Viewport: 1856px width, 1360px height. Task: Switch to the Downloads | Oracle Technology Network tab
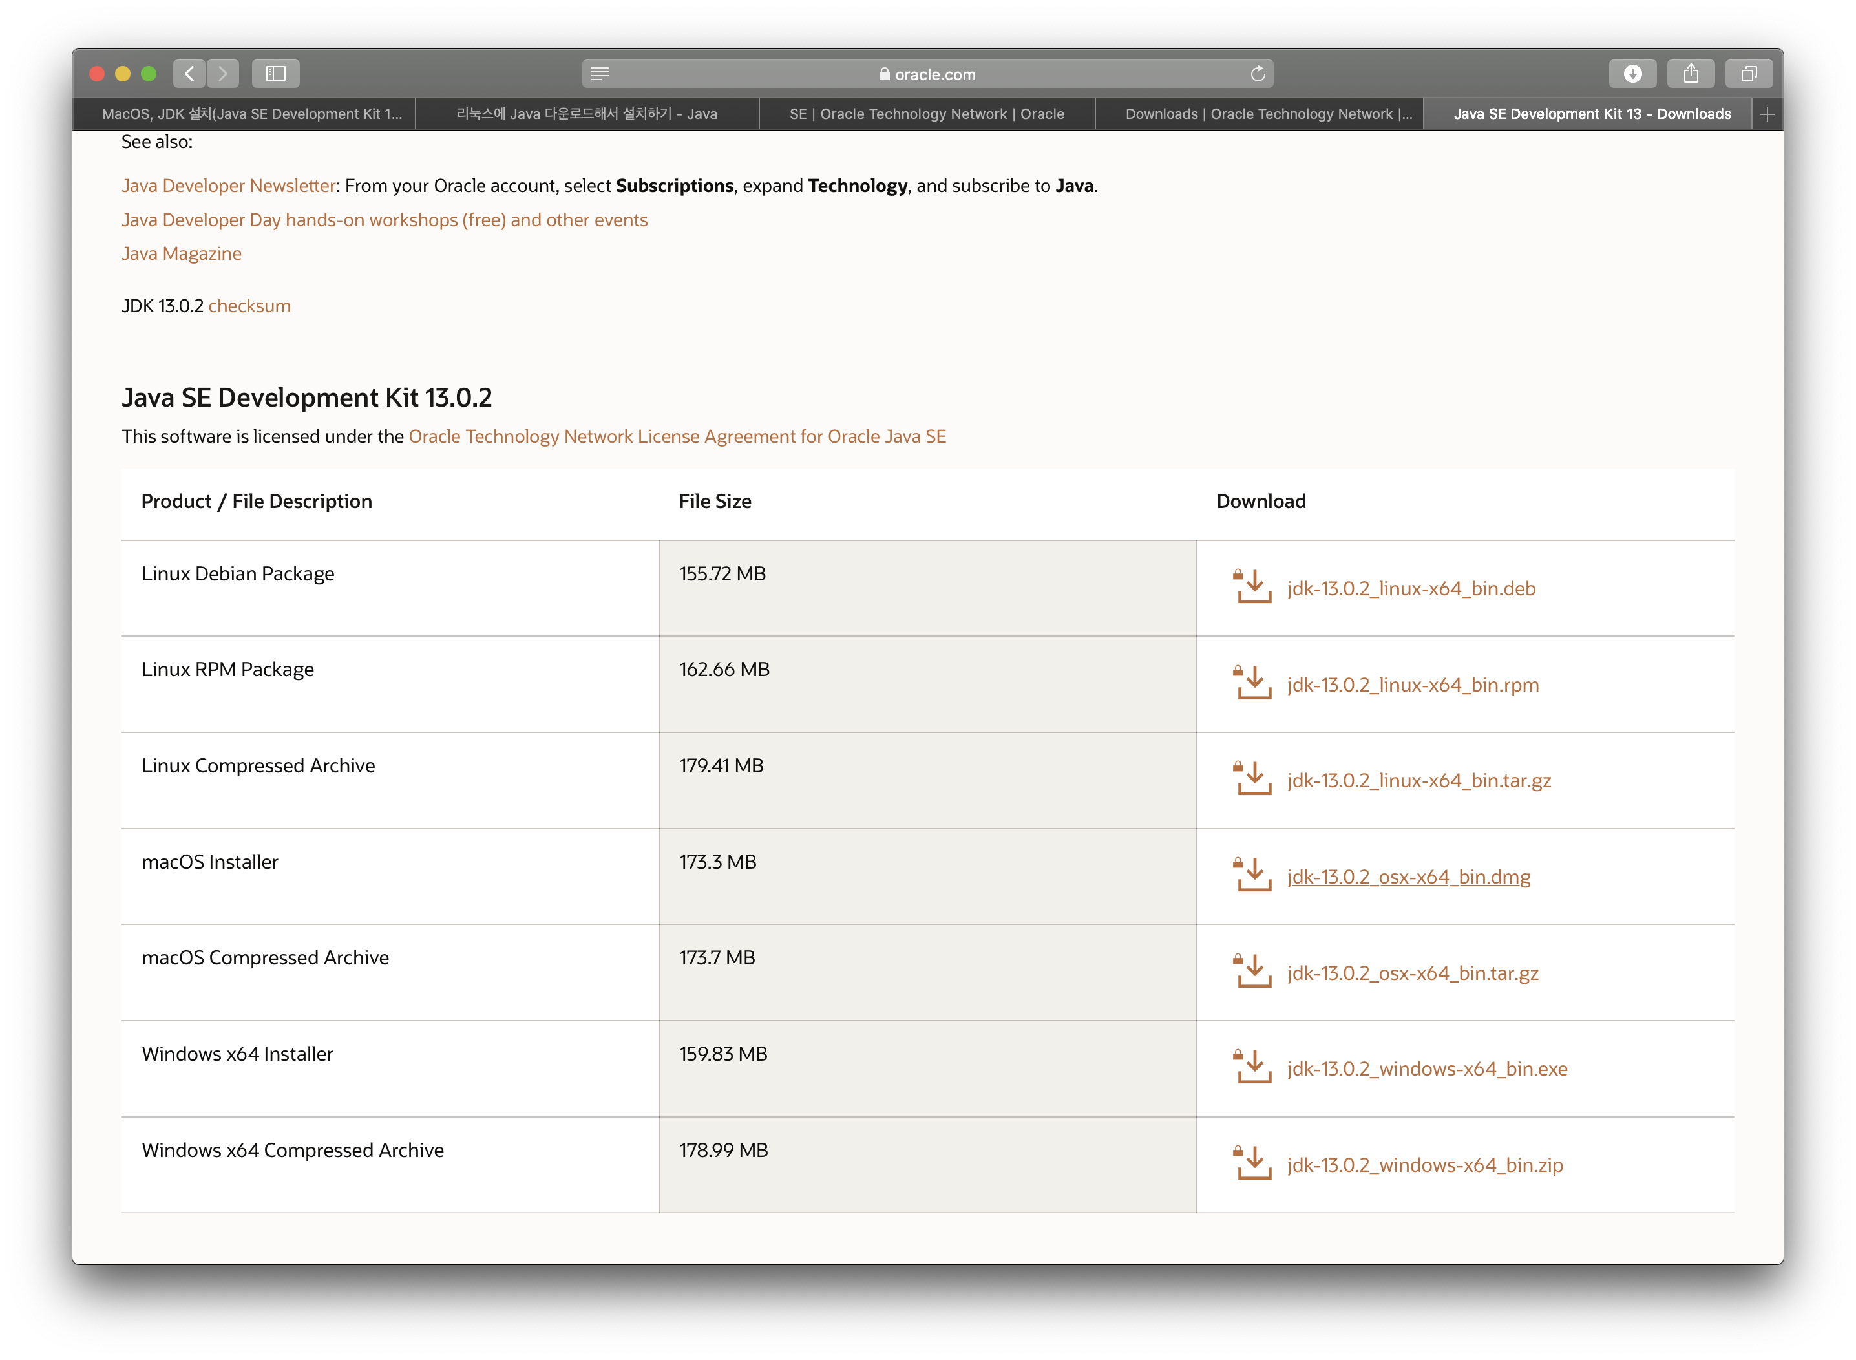tap(1269, 114)
